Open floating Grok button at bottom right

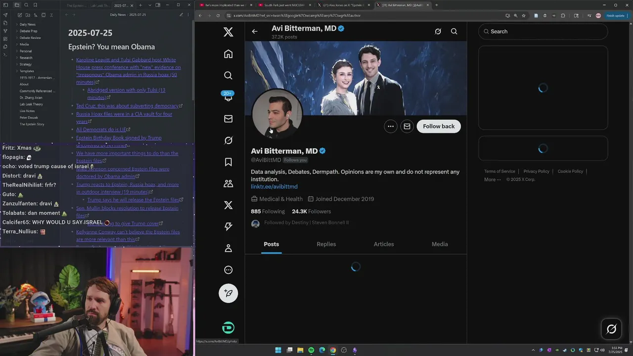point(611,329)
